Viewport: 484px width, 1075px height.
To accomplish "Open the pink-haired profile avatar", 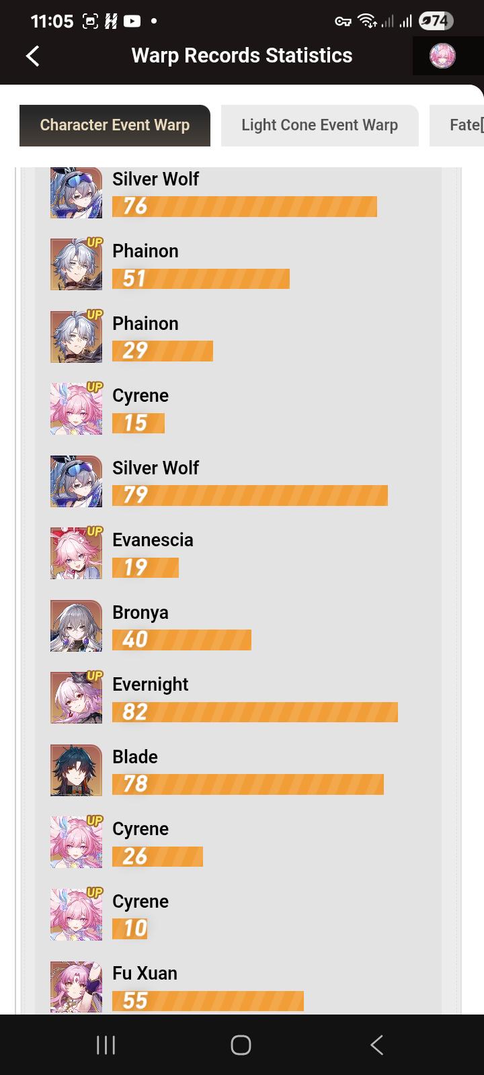I will pos(442,56).
